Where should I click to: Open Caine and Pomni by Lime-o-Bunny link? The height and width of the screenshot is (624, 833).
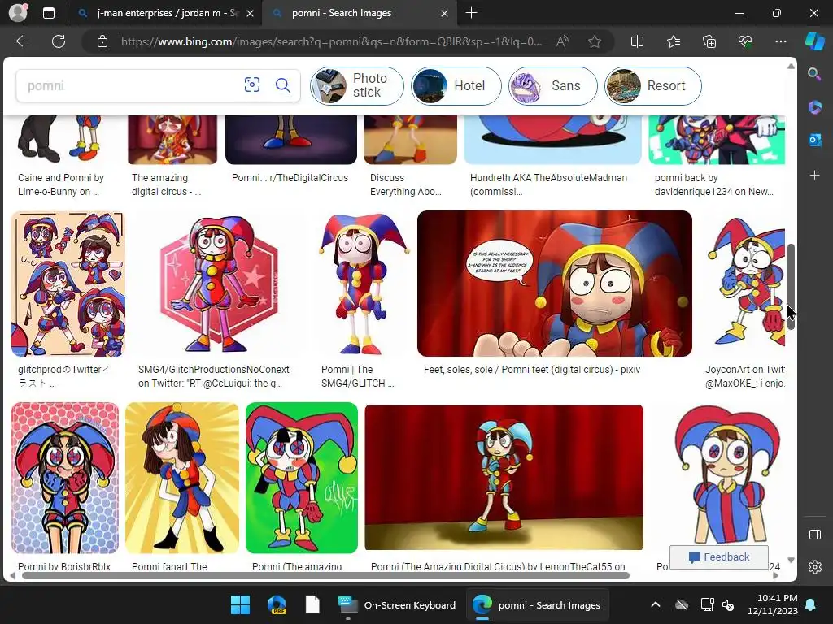60,184
